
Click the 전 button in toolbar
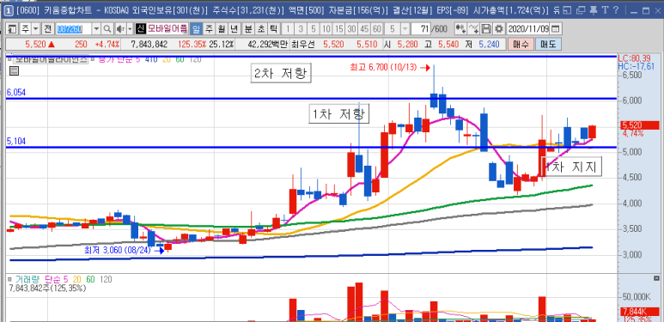click(x=47, y=29)
